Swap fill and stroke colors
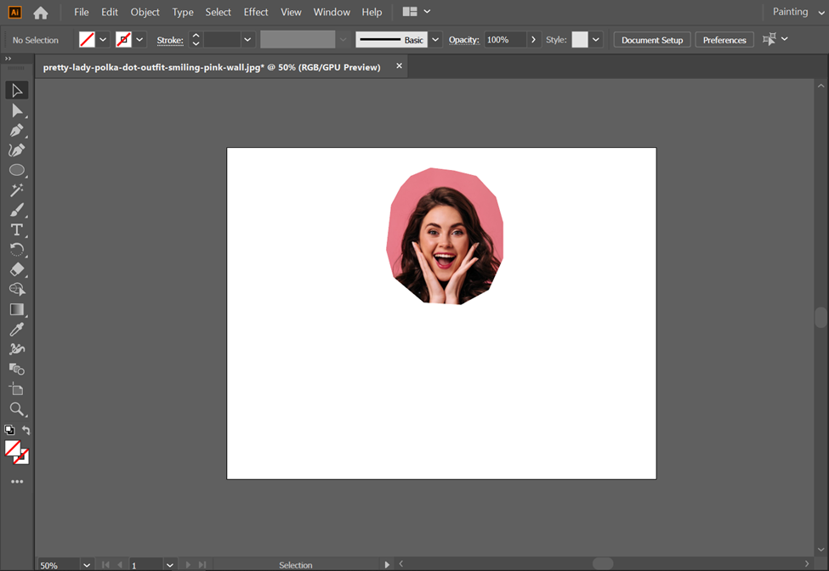This screenshot has height=571, width=829. 26,431
